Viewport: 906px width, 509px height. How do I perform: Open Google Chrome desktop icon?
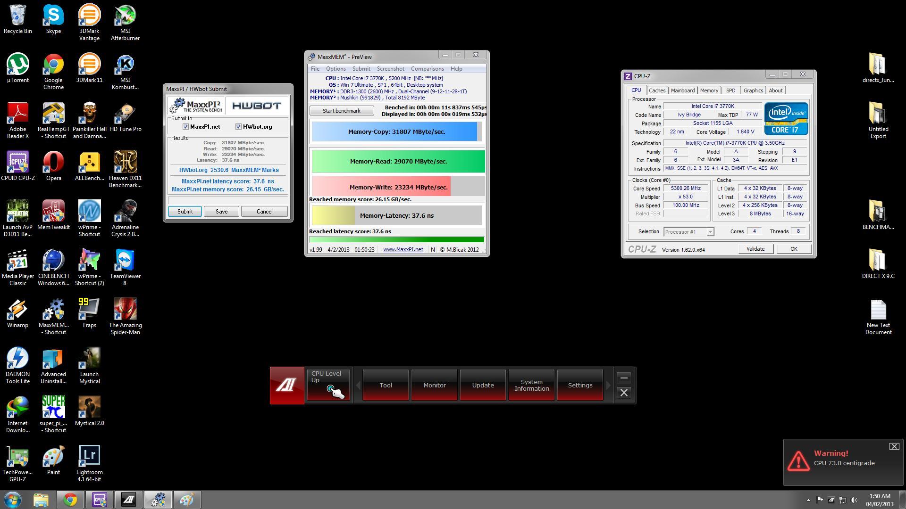(x=53, y=72)
